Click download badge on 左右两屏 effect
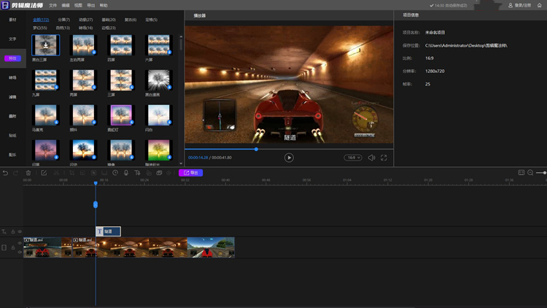The image size is (547, 308). click(x=94, y=53)
